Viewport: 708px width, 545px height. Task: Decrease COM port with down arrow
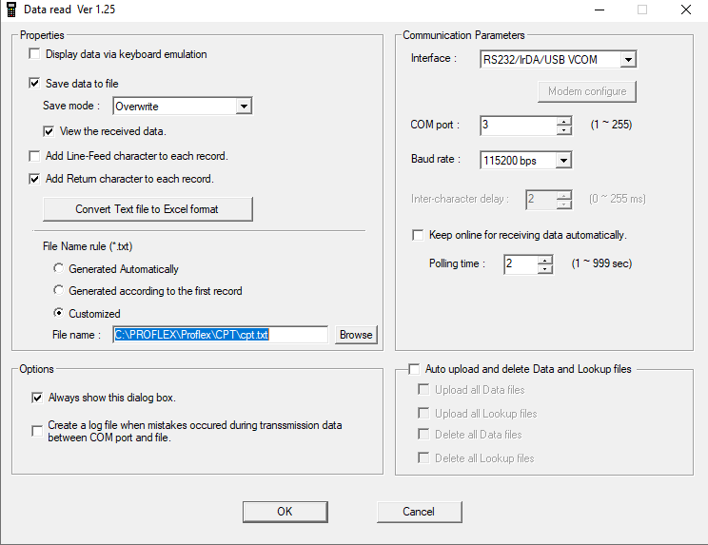(564, 130)
